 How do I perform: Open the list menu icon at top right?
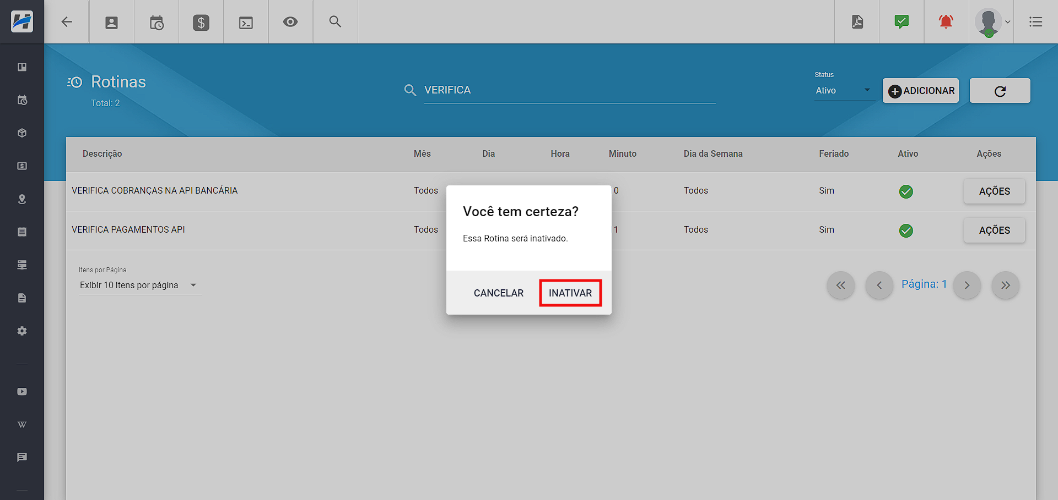click(1036, 22)
